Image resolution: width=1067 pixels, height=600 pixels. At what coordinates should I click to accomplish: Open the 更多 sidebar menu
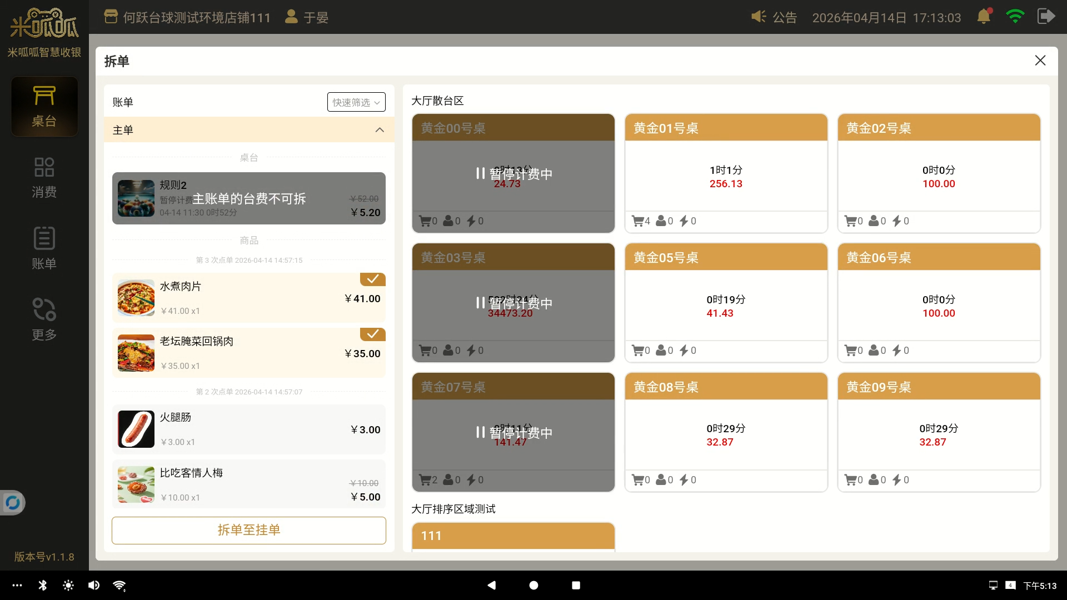[44, 319]
